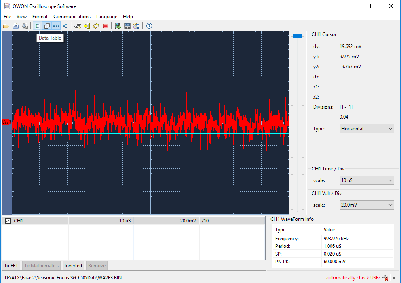The height and width of the screenshot is (283, 401).
Task: Click the y1 value 9.925 mV
Action: click(349, 57)
